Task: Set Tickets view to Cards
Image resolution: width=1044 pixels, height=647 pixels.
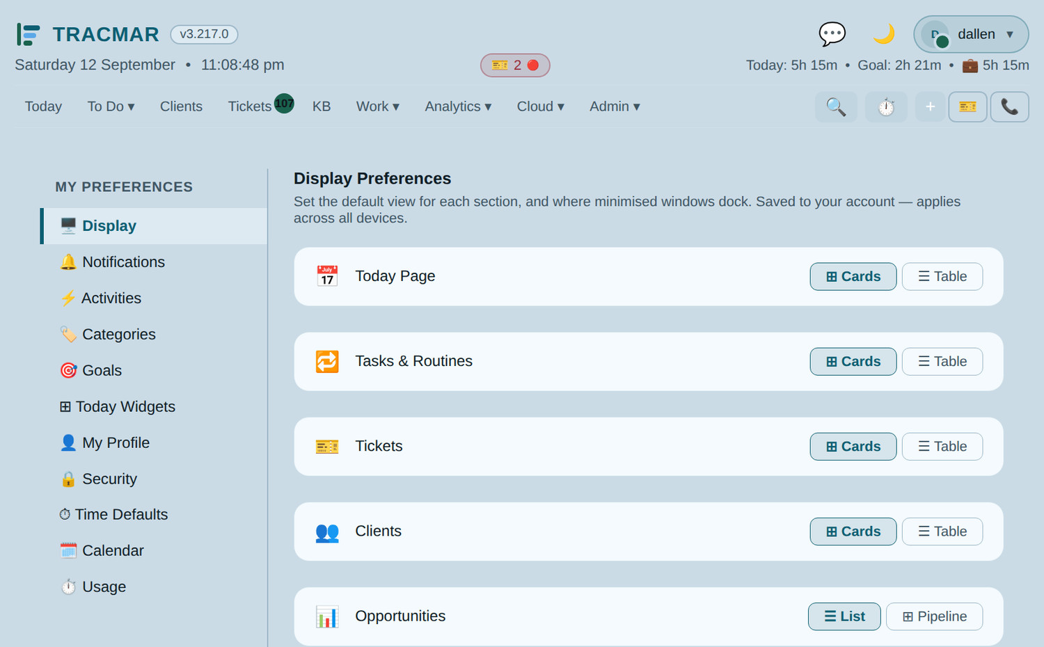Action: click(x=853, y=447)
